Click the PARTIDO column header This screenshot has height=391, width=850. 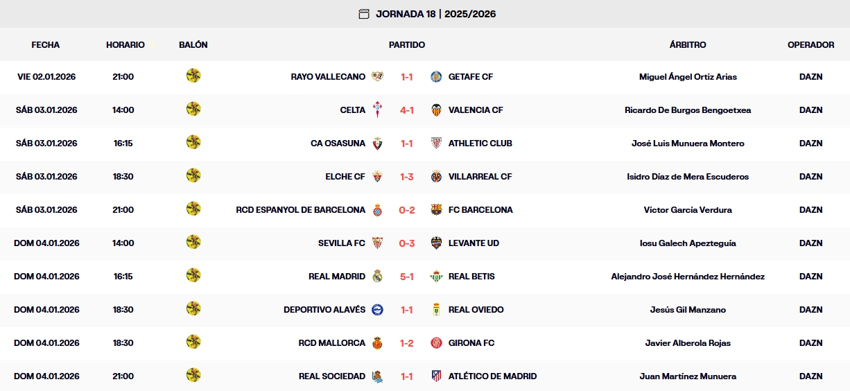pos(407,45)
